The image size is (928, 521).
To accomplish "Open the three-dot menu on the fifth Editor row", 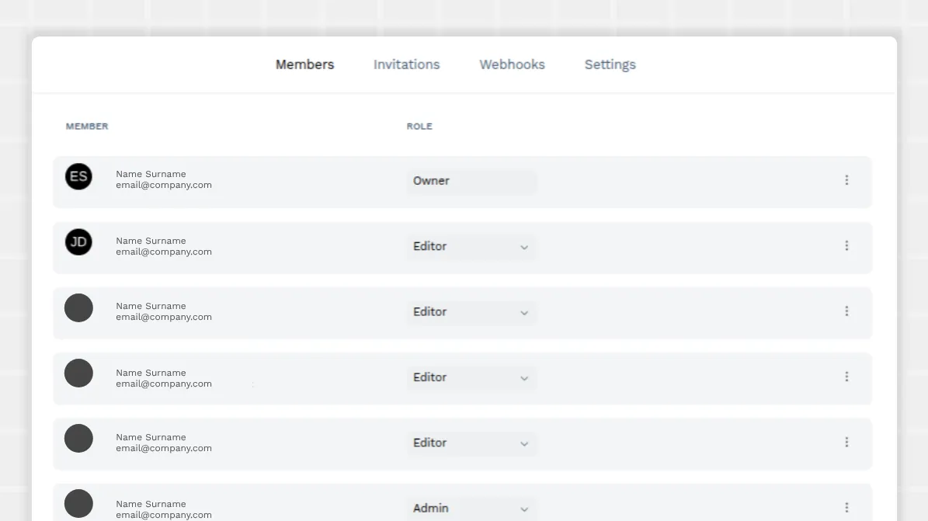I will (x=847, y=442).
